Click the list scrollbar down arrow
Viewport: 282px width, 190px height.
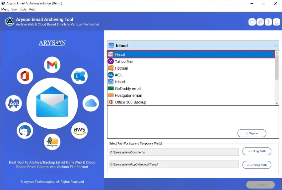click(277, 103)
